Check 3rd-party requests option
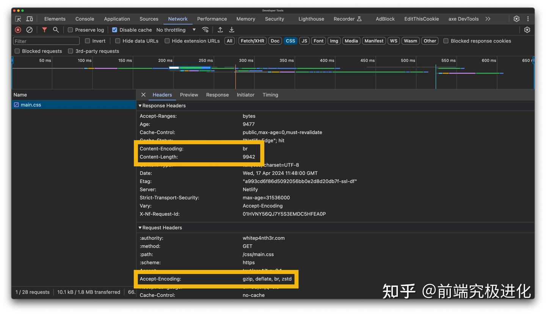This screenshot has height=314, width=546. click(x=70, y=51)
